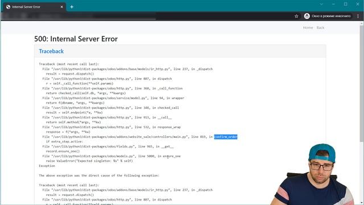Maximize the browser window
The width and height of the screenshot is (364, 205).
(346, 4)
